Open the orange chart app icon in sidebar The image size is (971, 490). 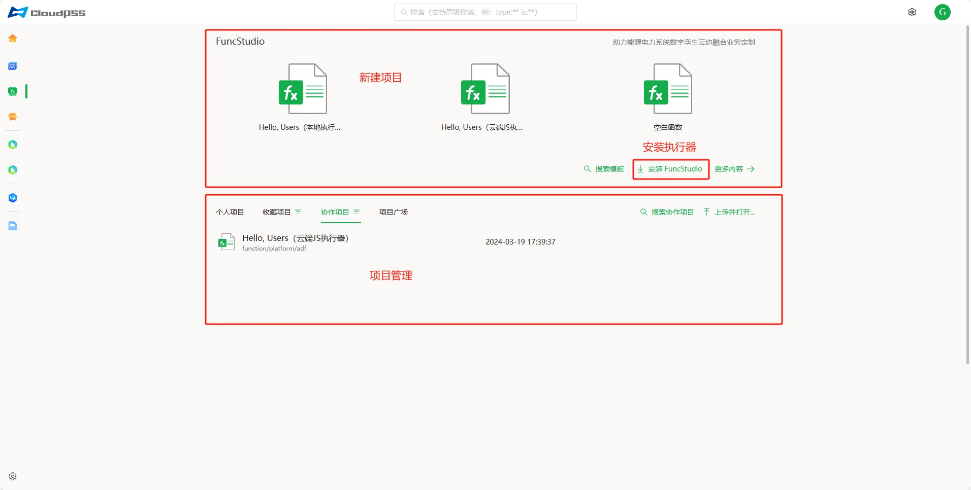13,117
